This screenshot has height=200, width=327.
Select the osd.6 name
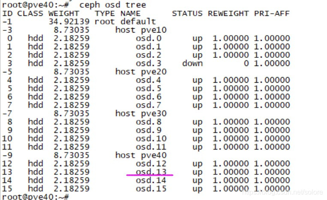149,97
